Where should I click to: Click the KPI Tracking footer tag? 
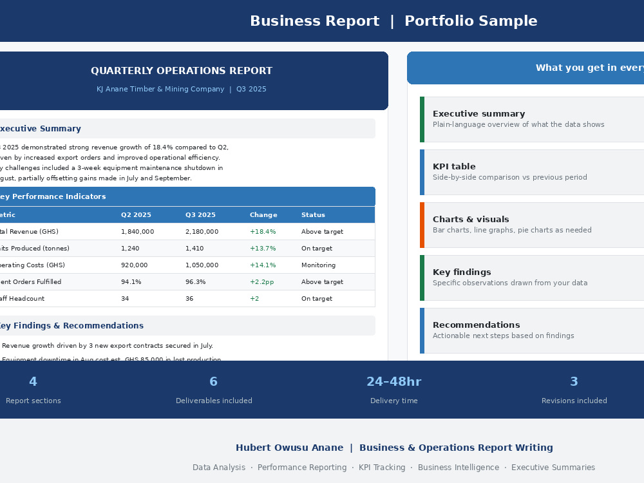point(382,468)
